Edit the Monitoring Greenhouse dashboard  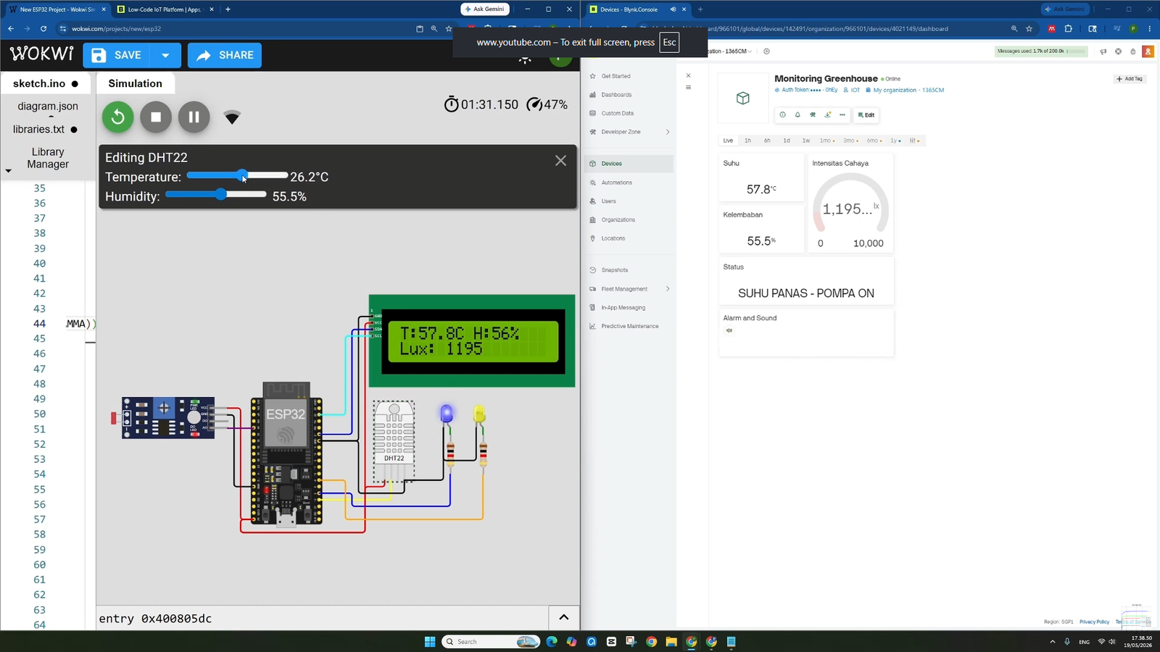866,114
